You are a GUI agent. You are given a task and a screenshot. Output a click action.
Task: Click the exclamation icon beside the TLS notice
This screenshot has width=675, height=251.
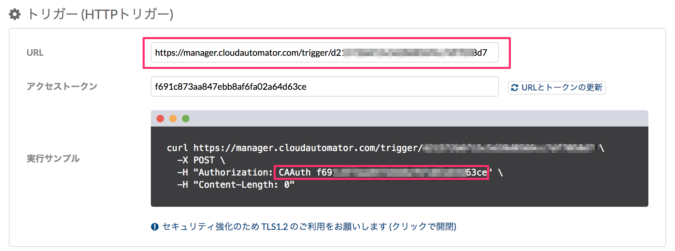tap(155, 227)
